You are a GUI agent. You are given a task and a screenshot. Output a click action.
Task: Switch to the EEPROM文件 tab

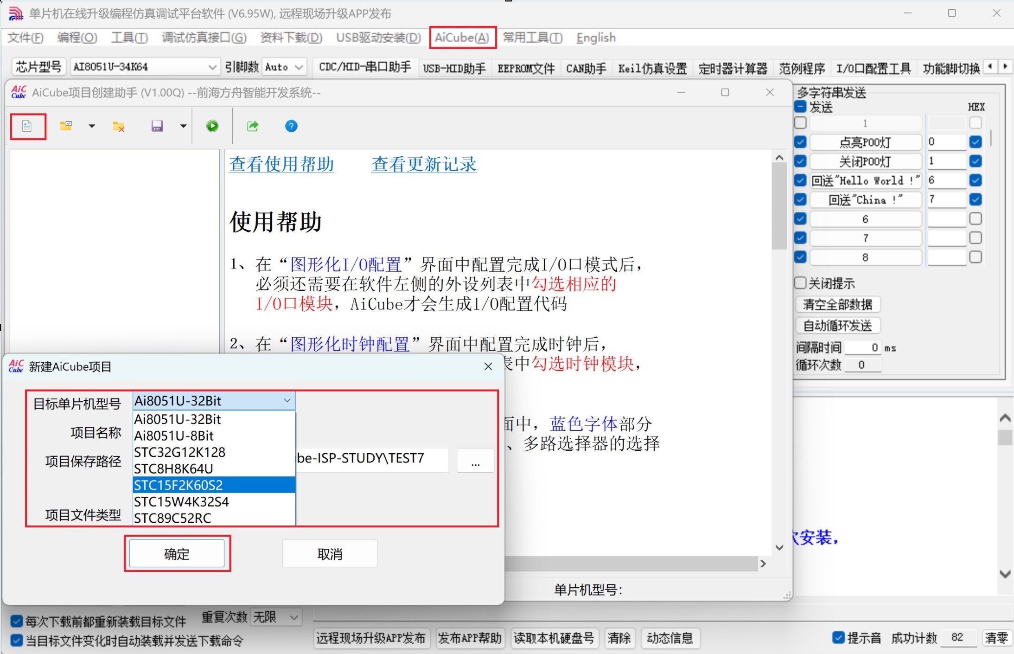[526, 69]
